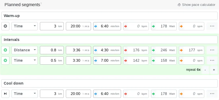
Task: Decrease the repeat count with the minus button
Action: tap(205, 70)
